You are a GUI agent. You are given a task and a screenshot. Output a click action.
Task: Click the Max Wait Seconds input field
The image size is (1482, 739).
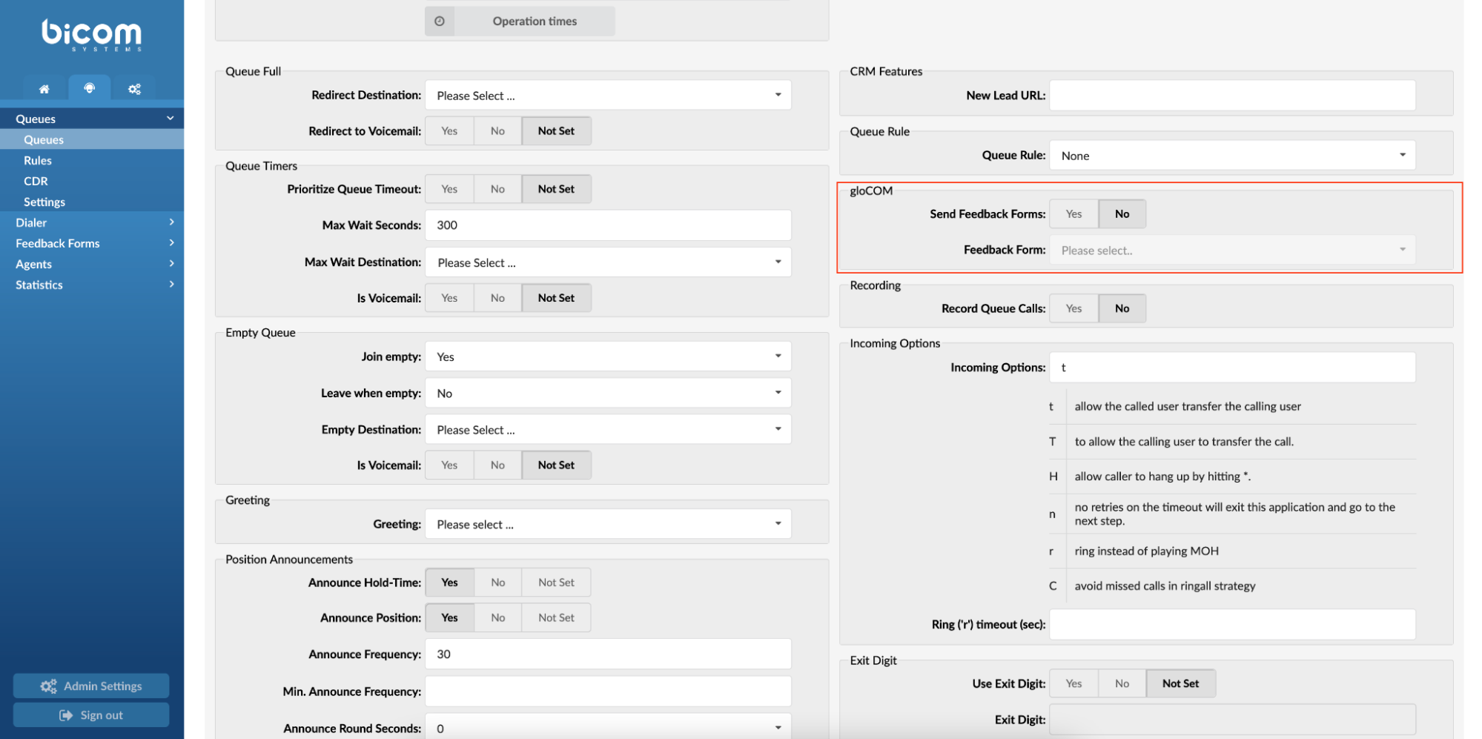click(607, 225)
